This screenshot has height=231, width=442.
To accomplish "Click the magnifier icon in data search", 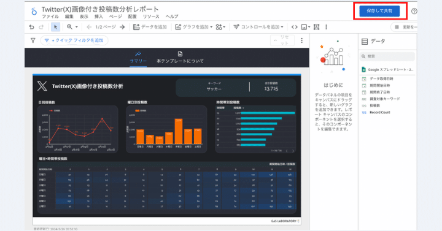I will pos(363,56).
